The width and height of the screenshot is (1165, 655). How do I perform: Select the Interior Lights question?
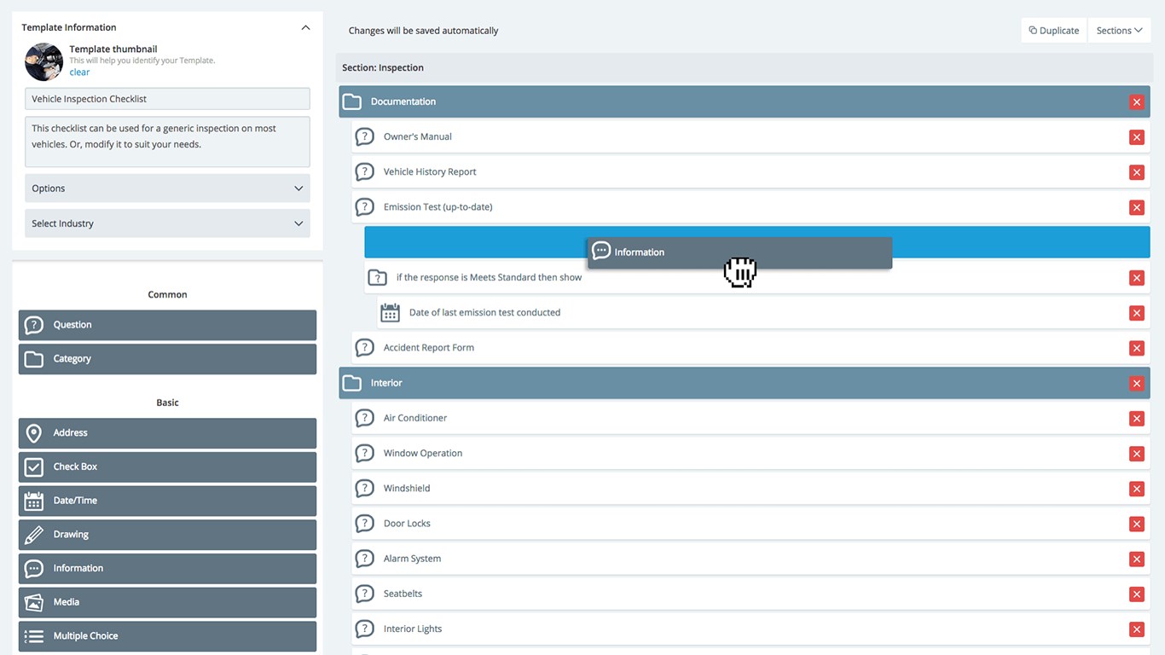click(x=751, y=629)
